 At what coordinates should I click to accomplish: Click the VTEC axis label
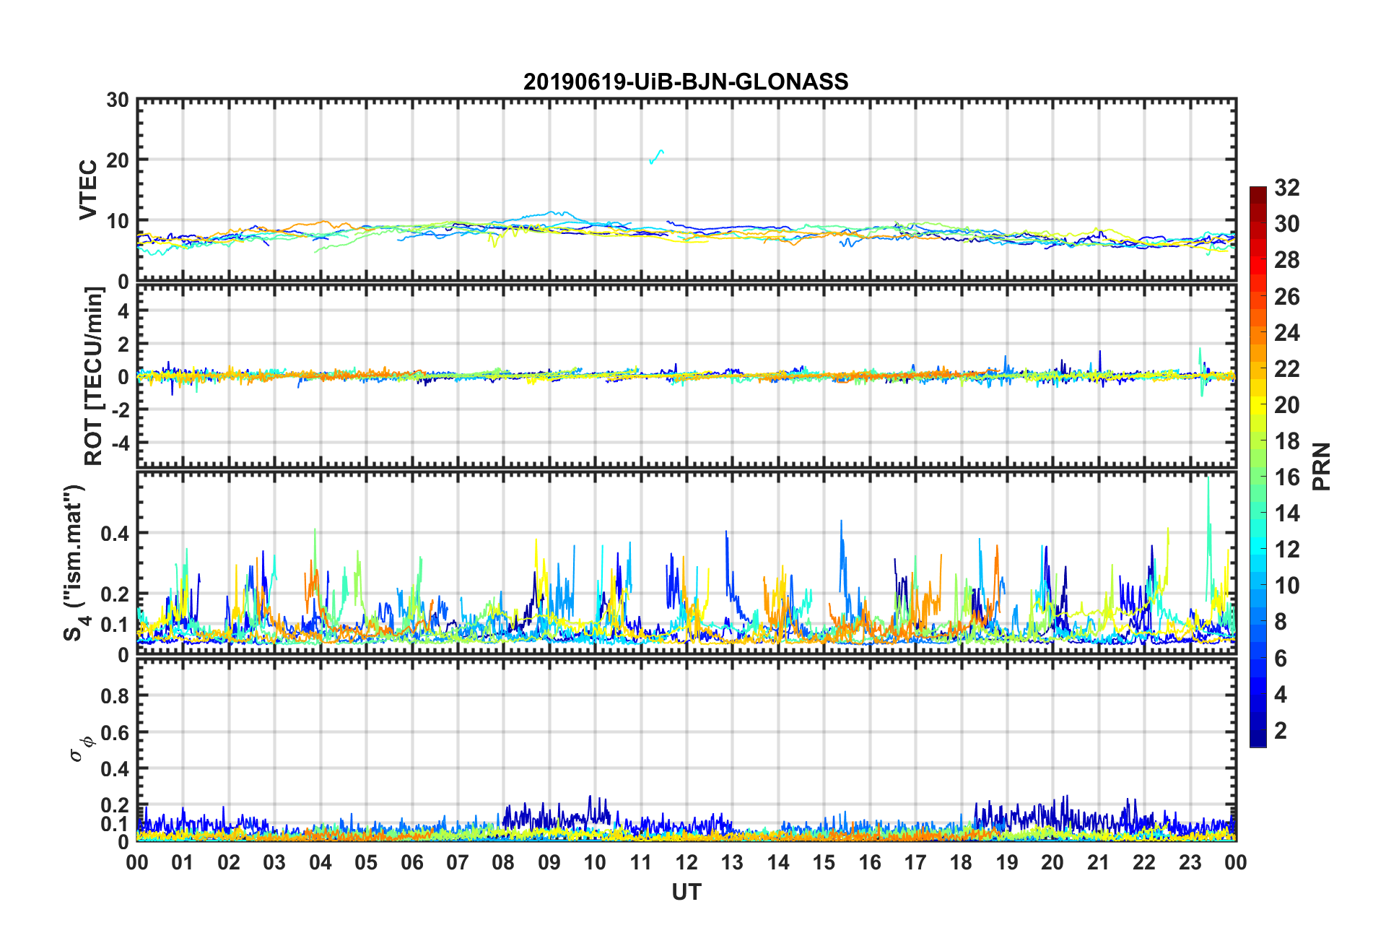88,190
